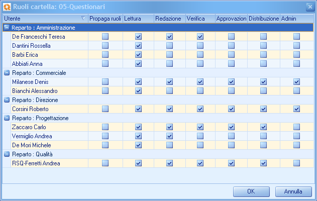Collapse the Reparto Progettazione group

click(x=7, y=118)
